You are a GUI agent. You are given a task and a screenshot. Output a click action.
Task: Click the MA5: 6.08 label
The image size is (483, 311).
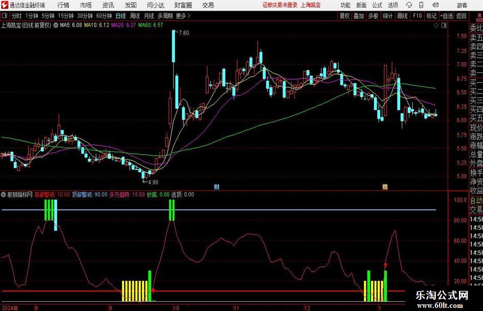(71, 25)
